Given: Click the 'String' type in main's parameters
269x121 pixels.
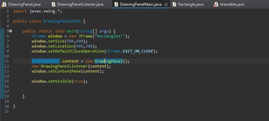Looking at the screenshot, I should (85, 31).
